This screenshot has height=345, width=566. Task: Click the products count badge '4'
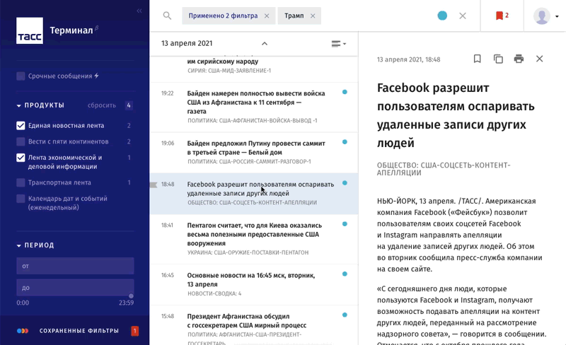pyautogui.click(x=129, y=105)
